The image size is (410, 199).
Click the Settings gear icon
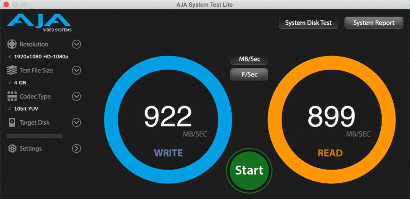pos(12,148)
